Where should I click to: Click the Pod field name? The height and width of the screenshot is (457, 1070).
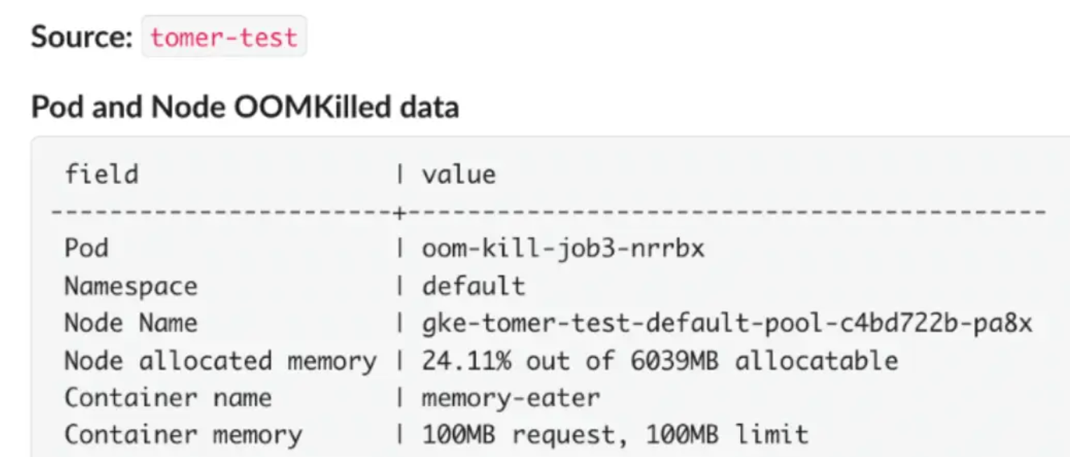[87, 248]
